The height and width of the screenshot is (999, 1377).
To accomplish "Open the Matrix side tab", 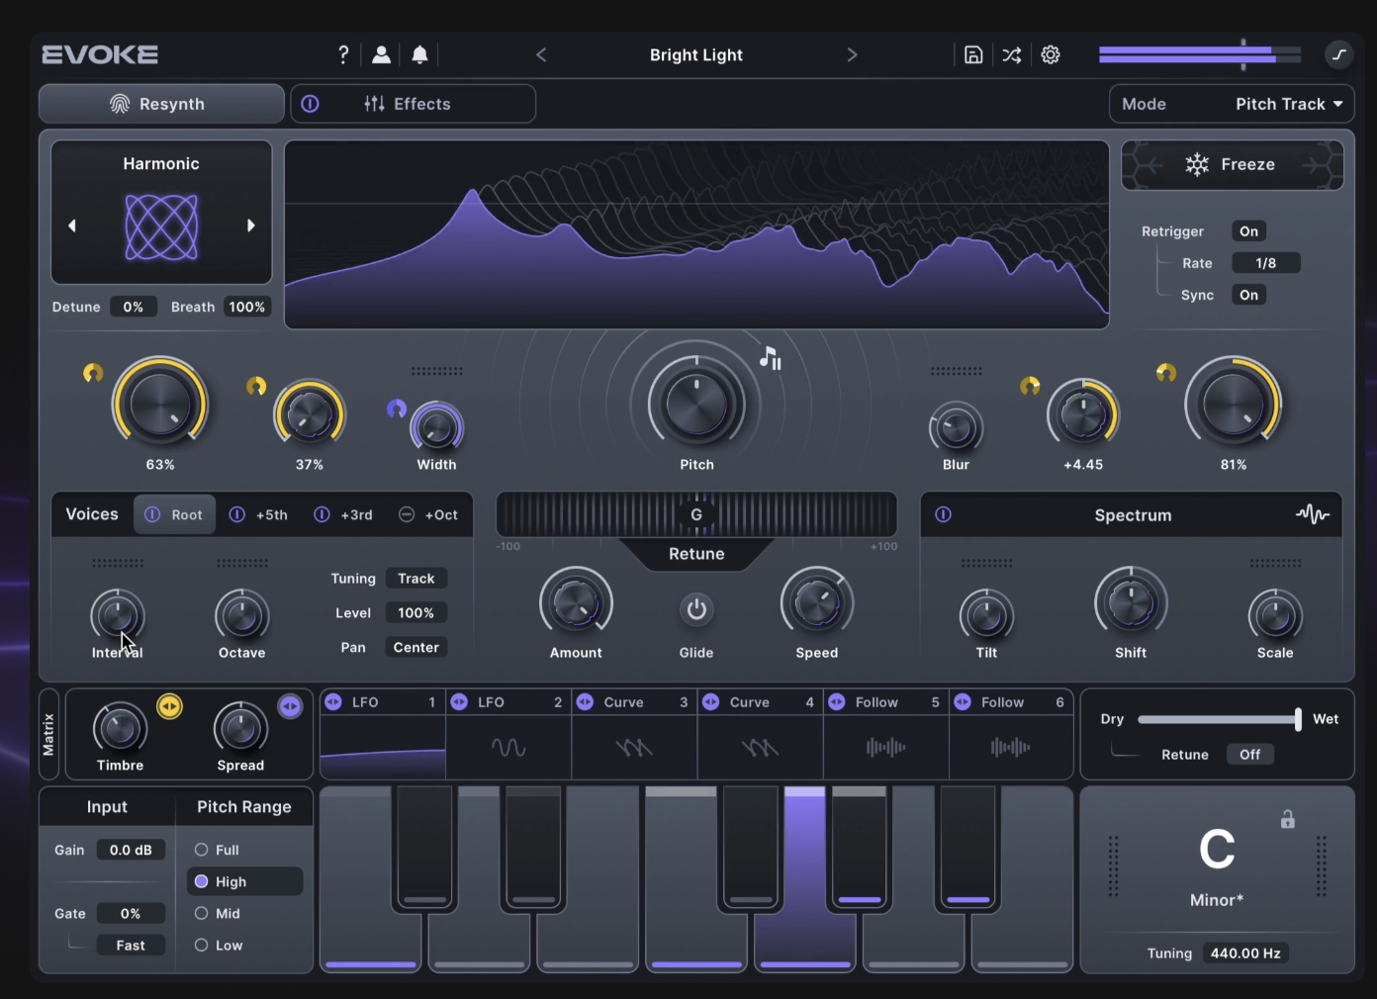I will [x=48, y=734].
